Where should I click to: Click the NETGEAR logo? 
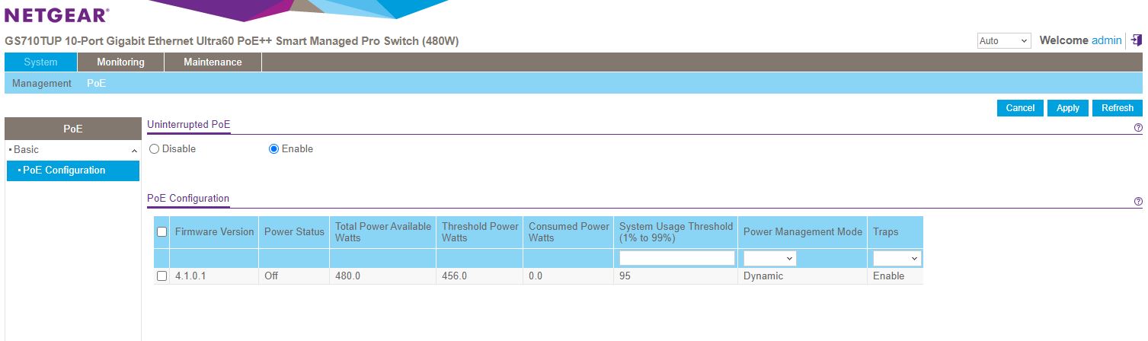click(x=56, y=15)
